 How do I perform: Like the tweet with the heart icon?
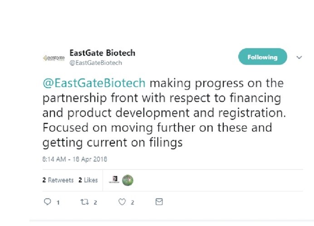(122, 202)
